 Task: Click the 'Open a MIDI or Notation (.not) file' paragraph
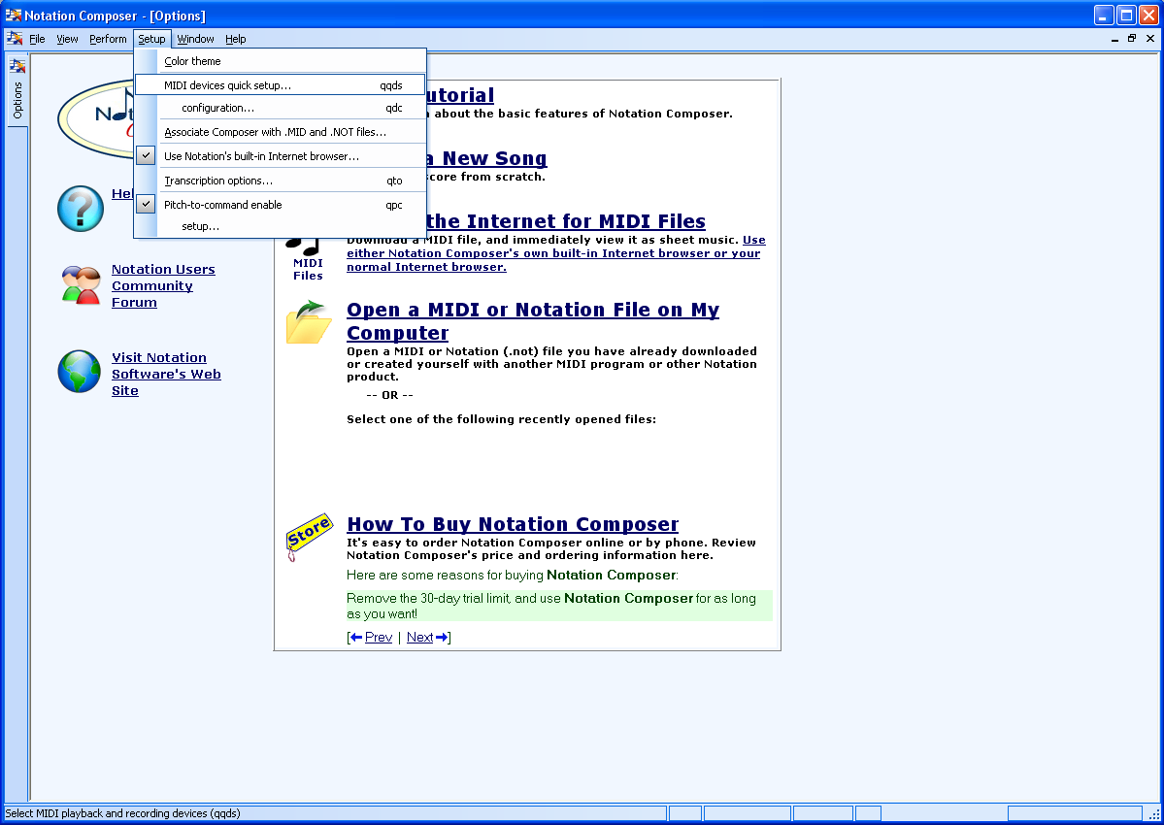(551, 364)
